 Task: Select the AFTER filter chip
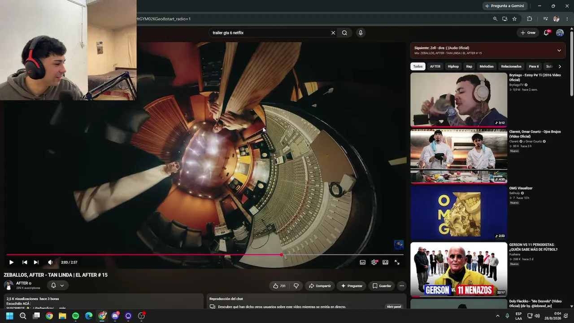pyautogui.click(x=435, y=66)
